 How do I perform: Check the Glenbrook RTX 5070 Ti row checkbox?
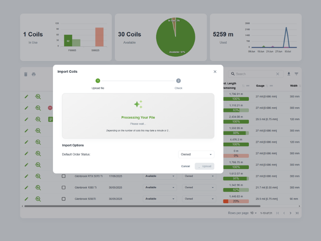[x=63, y=176]
